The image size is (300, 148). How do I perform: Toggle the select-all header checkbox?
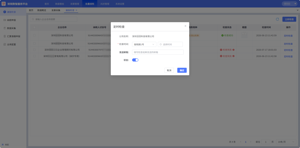click(34, 27)
